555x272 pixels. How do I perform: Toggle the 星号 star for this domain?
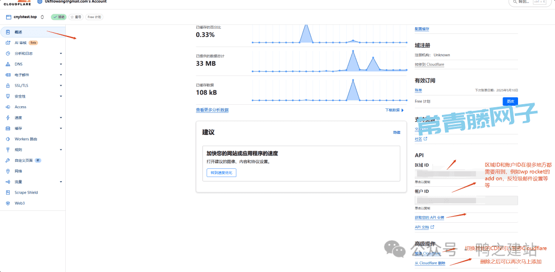[76, 17]
